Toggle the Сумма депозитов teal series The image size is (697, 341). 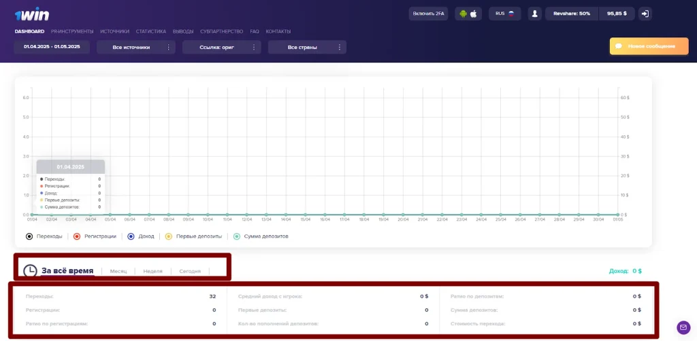point(261,236)
